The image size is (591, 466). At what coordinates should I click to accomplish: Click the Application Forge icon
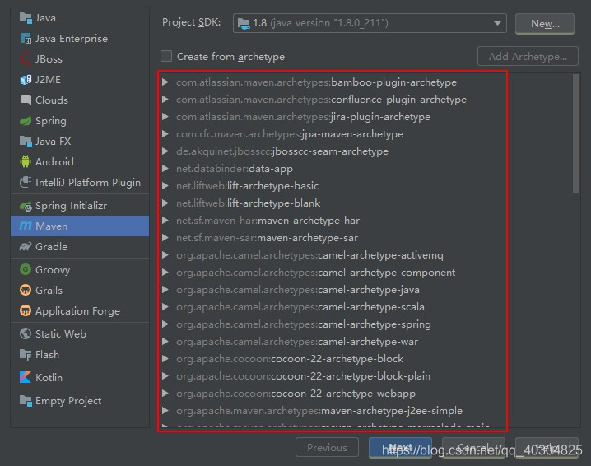26,310
